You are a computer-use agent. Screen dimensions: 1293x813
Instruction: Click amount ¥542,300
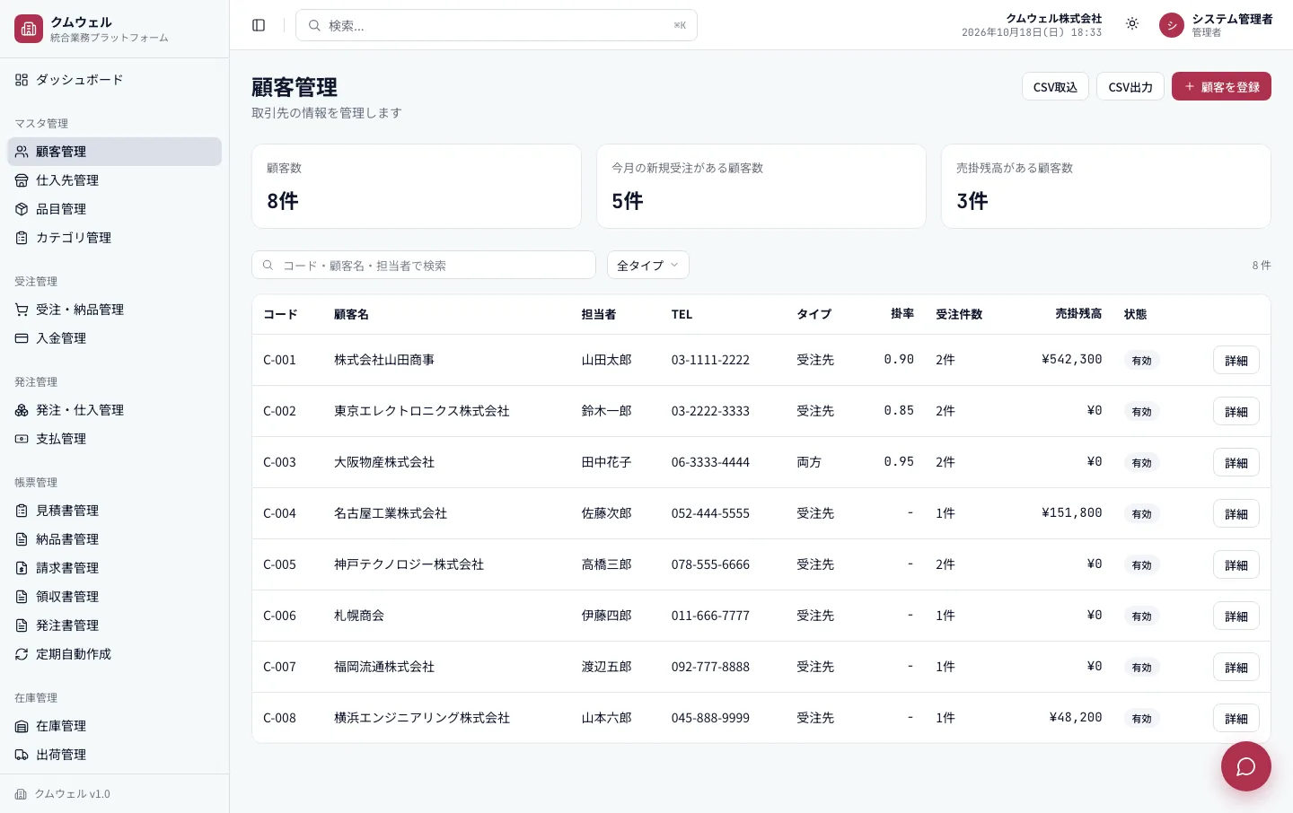[x=1072, y=359]
